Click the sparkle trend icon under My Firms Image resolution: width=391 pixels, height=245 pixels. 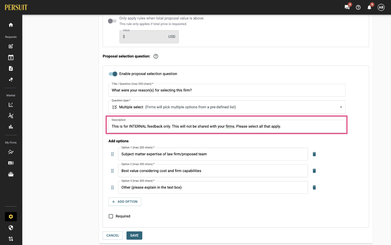11,152
